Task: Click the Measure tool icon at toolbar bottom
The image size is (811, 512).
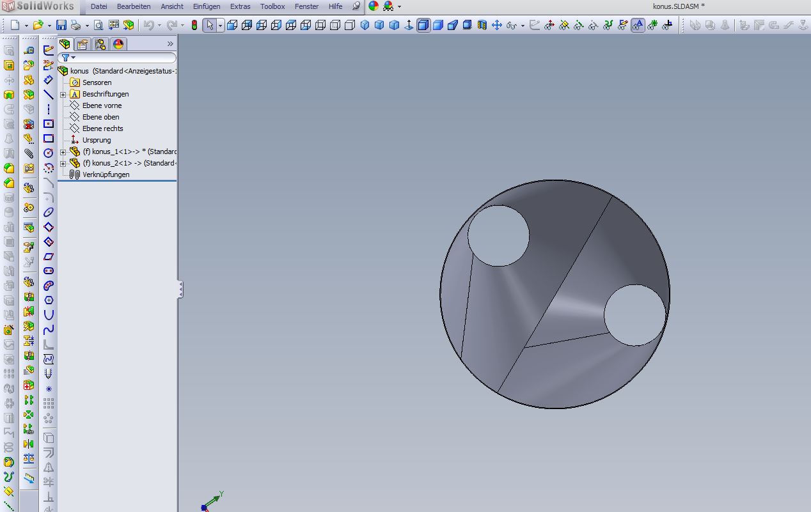Action: [x=29, y=478]
